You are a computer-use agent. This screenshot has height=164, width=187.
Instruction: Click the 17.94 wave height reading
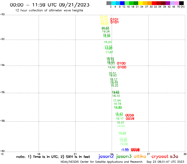(x=117, y=101)
